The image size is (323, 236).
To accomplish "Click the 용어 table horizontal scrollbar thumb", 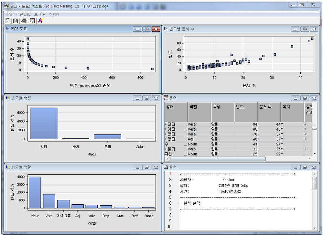I will tap(218, 159).
